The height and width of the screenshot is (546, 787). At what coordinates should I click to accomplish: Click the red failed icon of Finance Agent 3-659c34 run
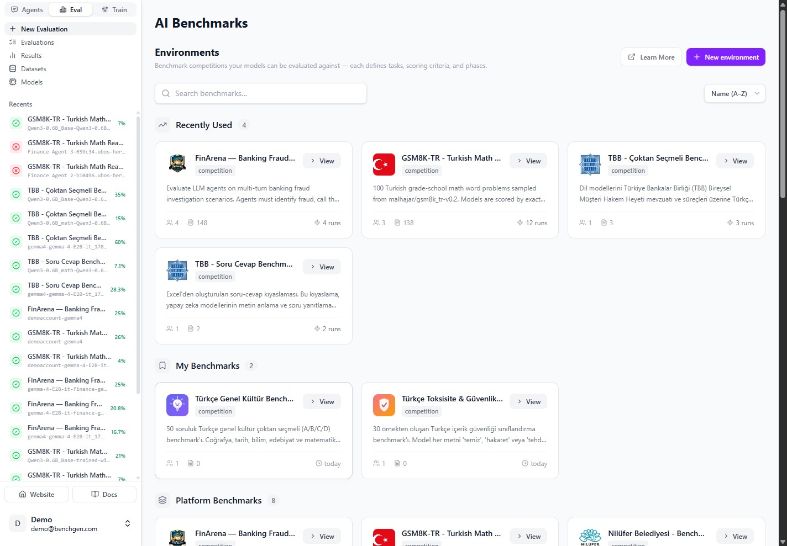click(16, 147)
